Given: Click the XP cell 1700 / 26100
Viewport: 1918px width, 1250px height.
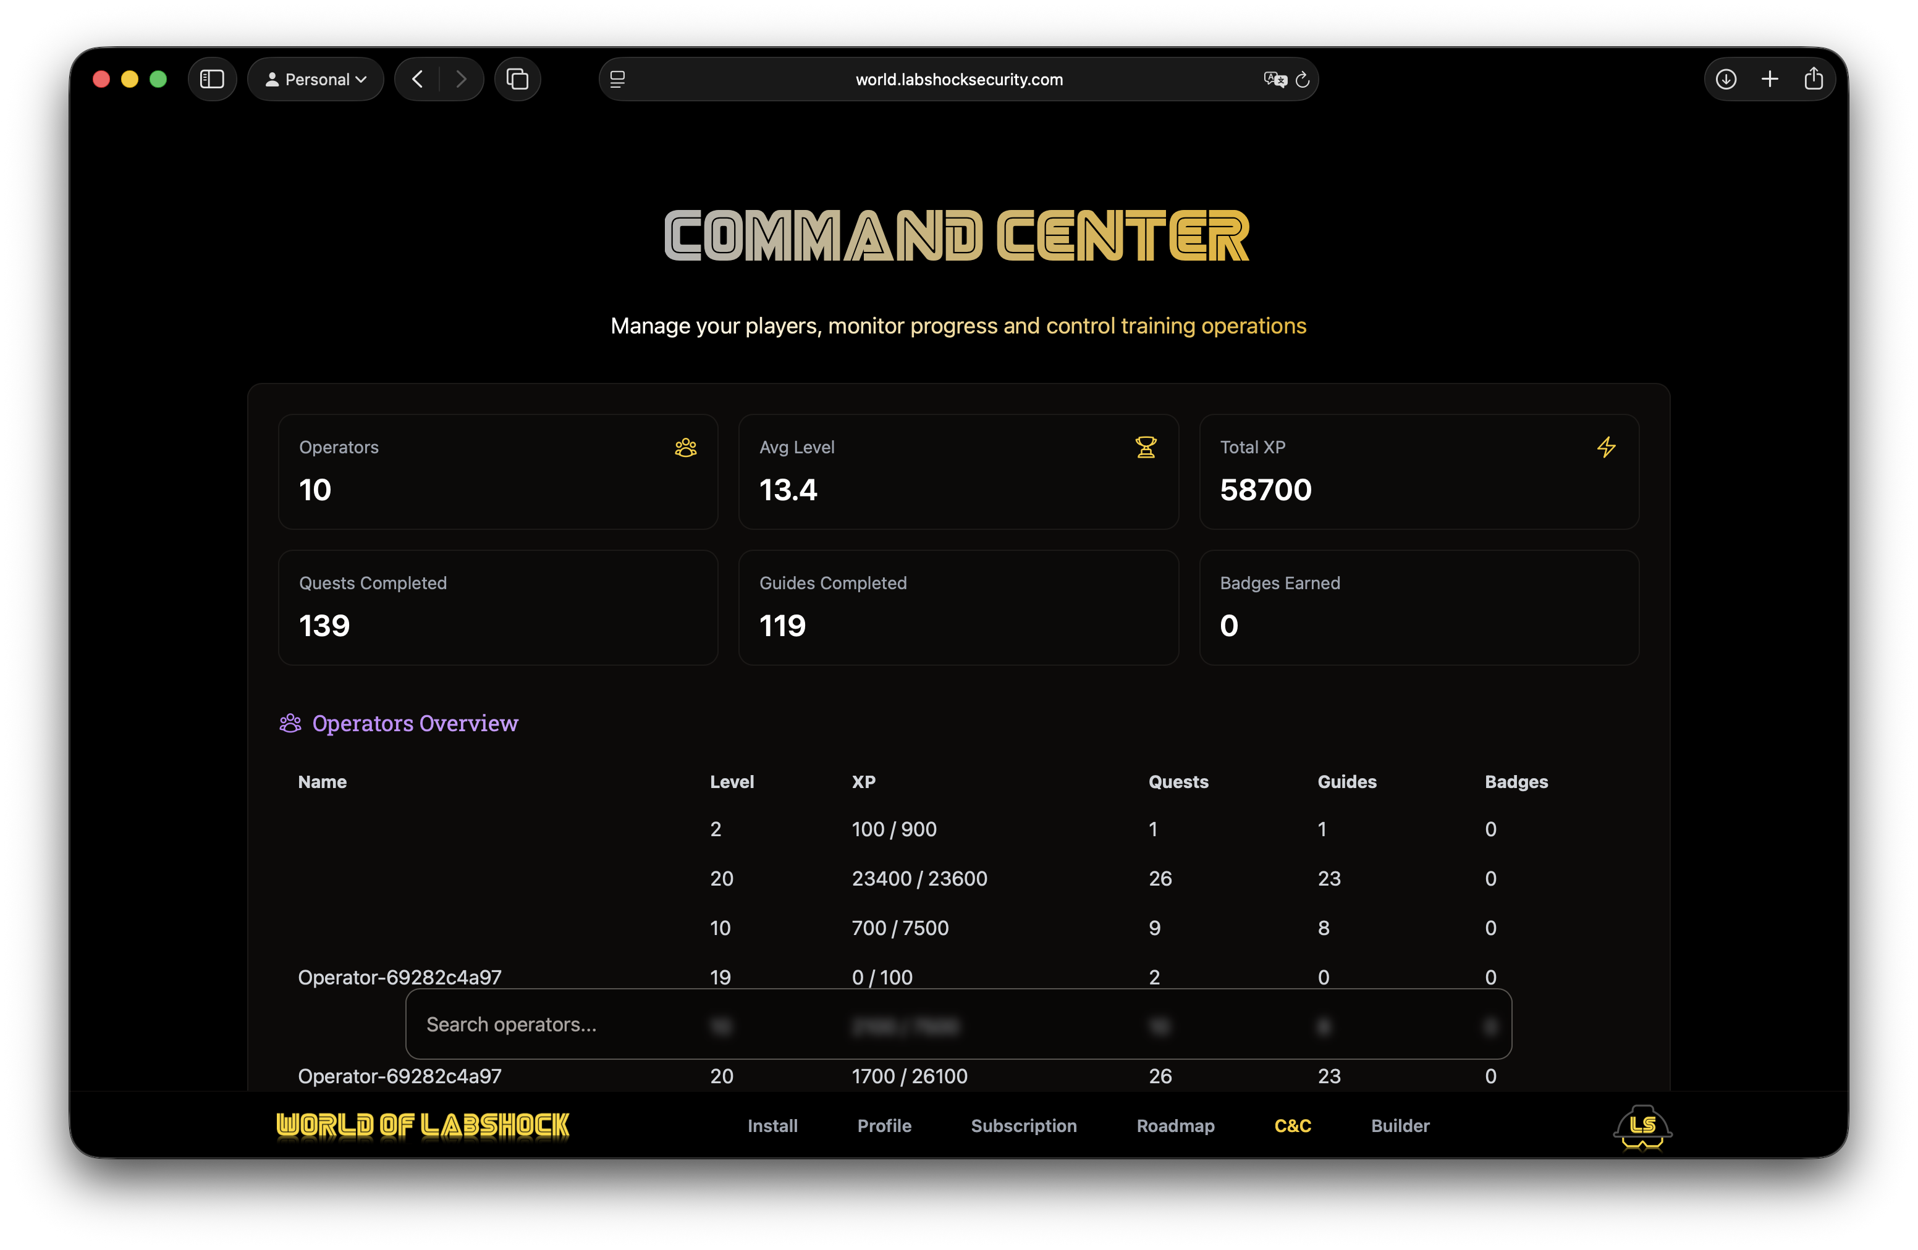Looking at the screenshot, I should pos(910,1077).
